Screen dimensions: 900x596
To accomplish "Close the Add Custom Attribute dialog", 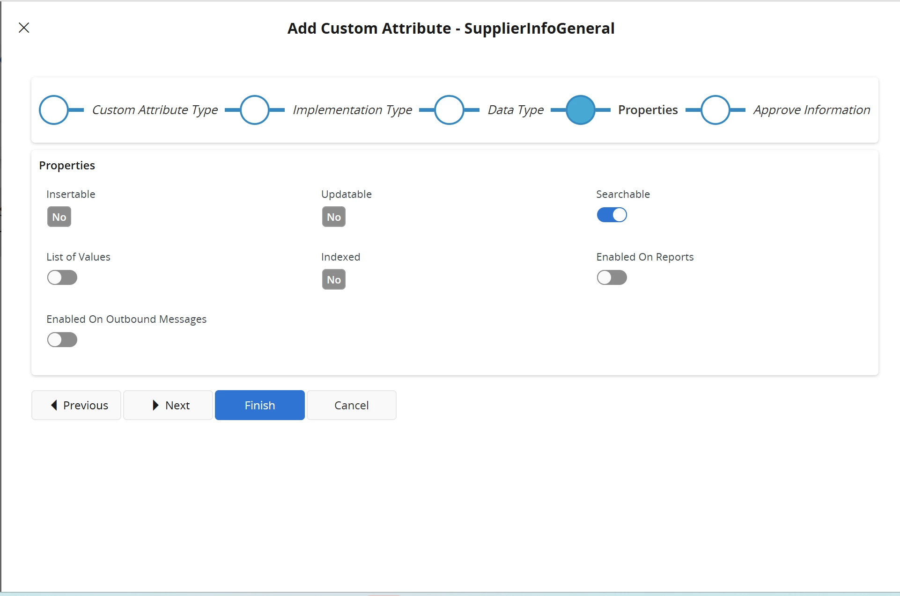I will click(24, 28).
